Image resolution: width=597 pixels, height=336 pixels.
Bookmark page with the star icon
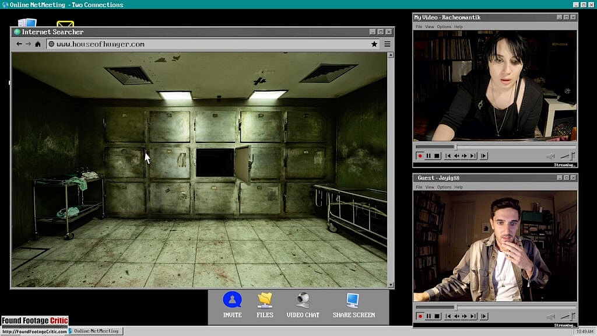pos(374,44)
